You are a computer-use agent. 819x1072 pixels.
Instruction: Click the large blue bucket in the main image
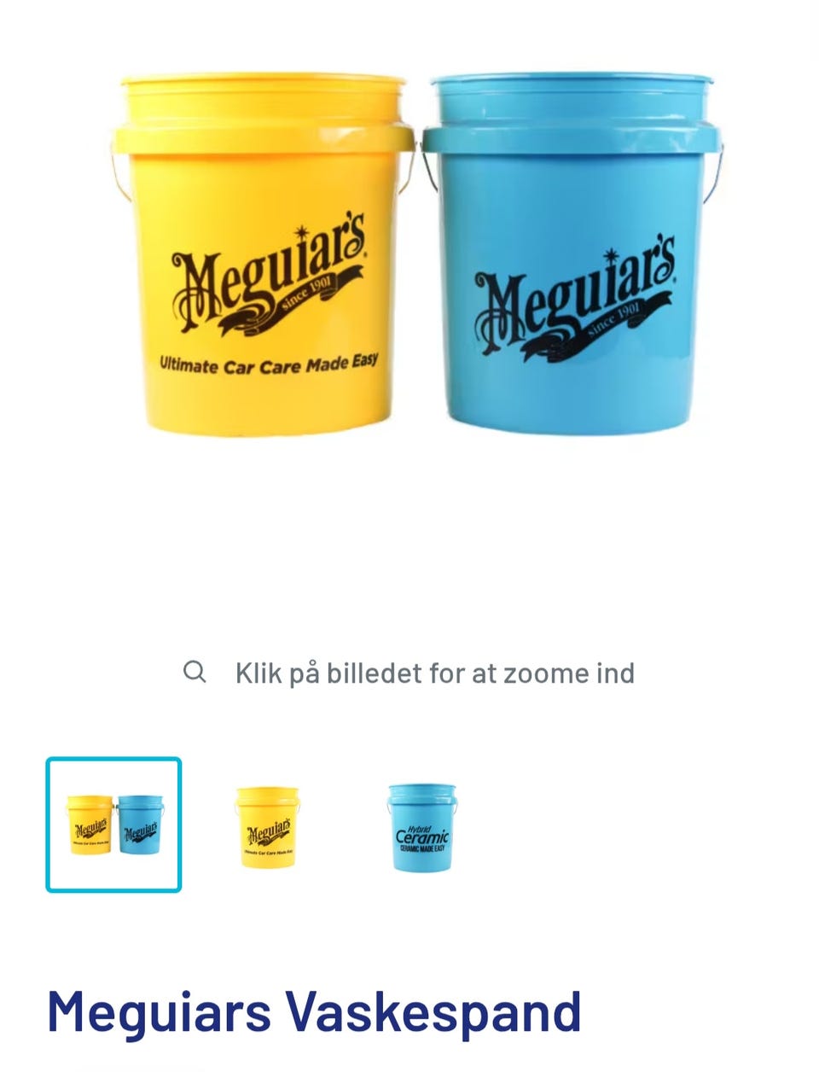coord(572,254)
